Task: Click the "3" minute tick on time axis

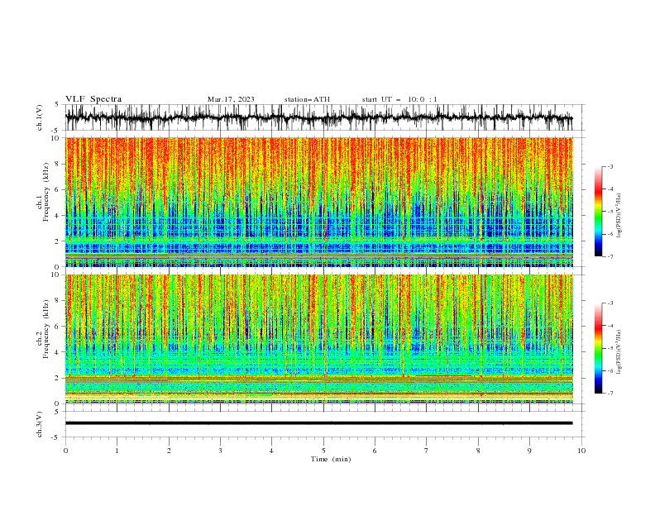Action: click(220, 451)
